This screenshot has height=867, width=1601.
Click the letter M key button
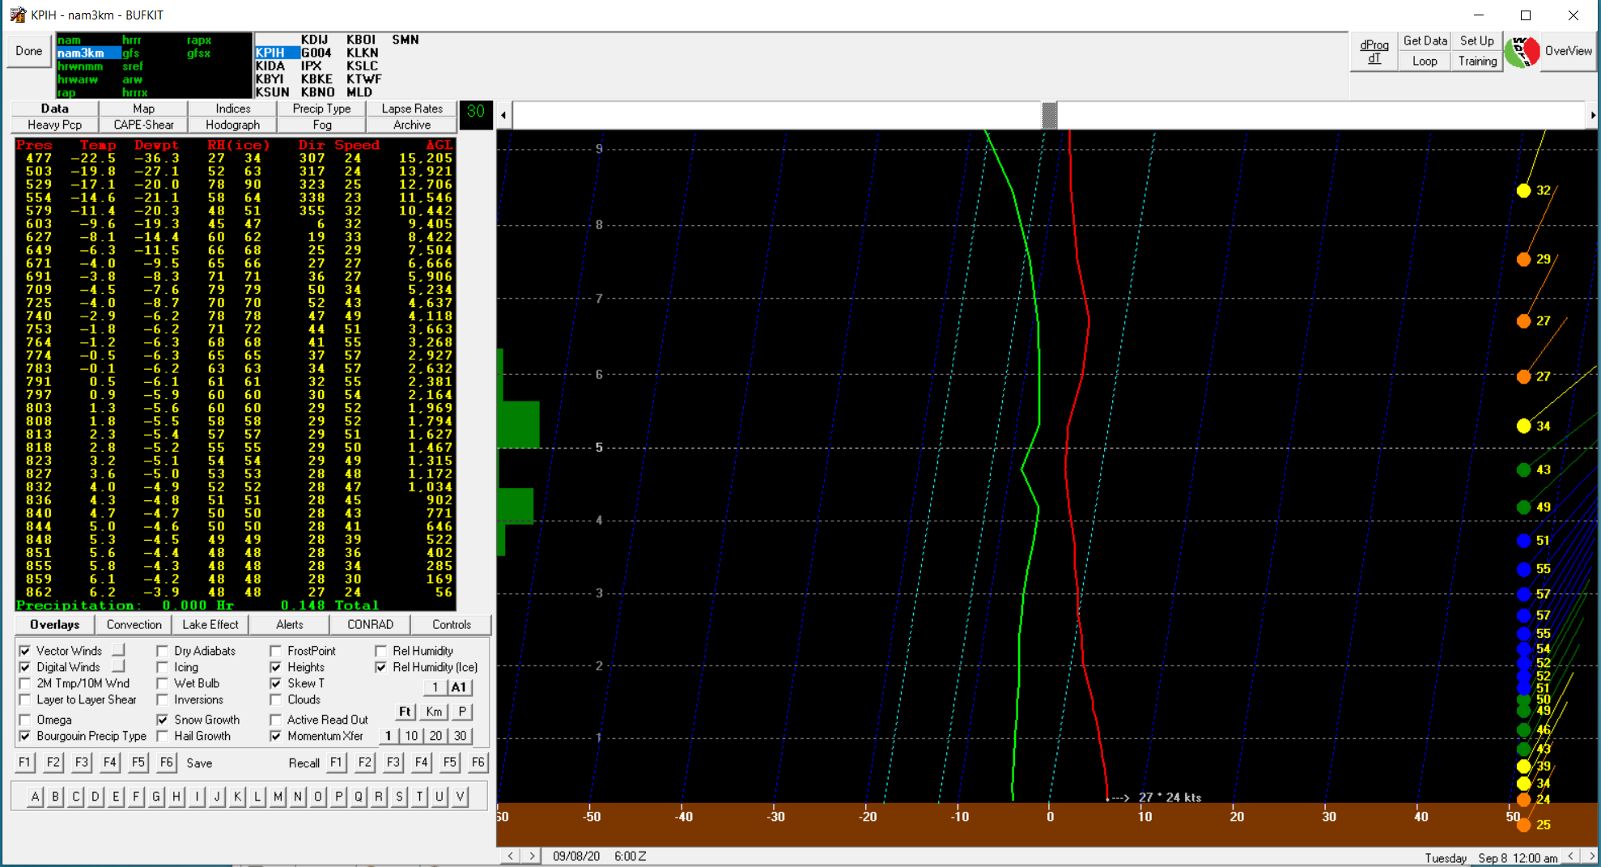pyautogui.click(x=278, y=797)
